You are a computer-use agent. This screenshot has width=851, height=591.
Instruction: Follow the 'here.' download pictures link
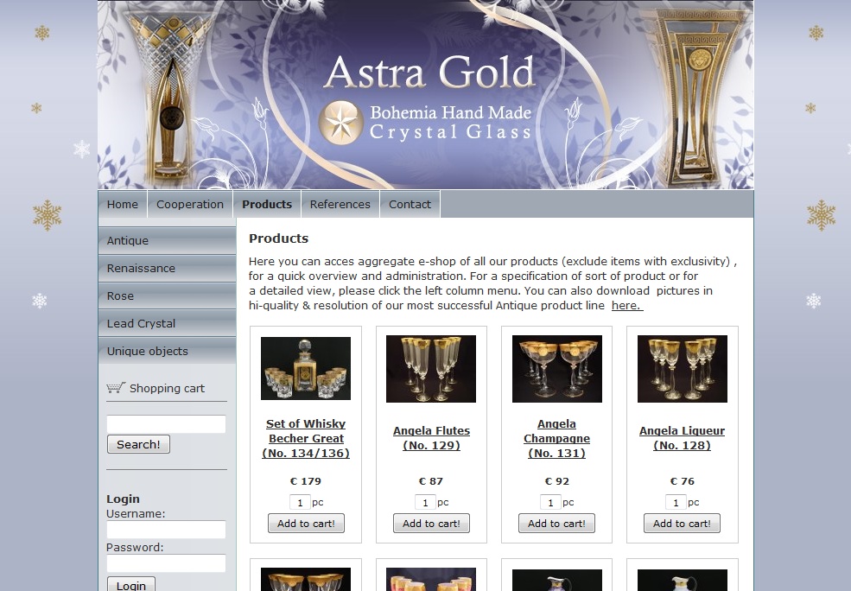(x=627, y=306)
